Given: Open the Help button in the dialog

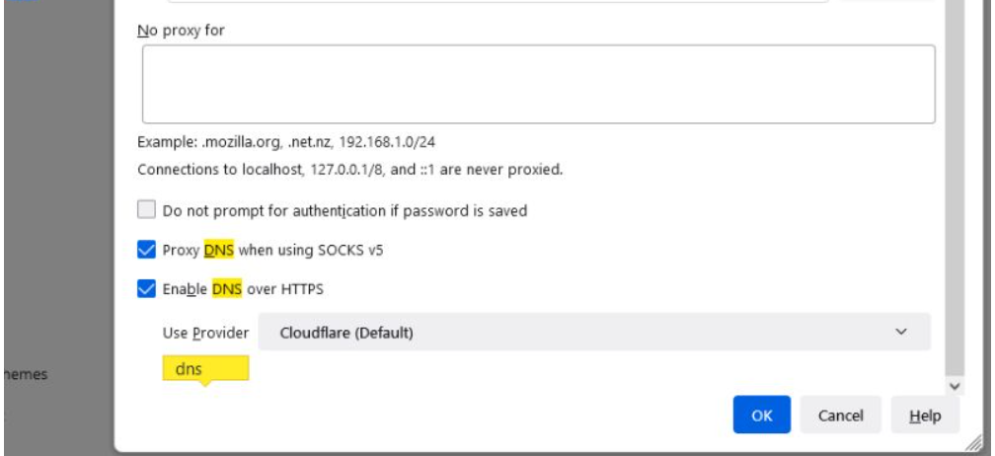Looking at the screenshot, I should 924,416.
